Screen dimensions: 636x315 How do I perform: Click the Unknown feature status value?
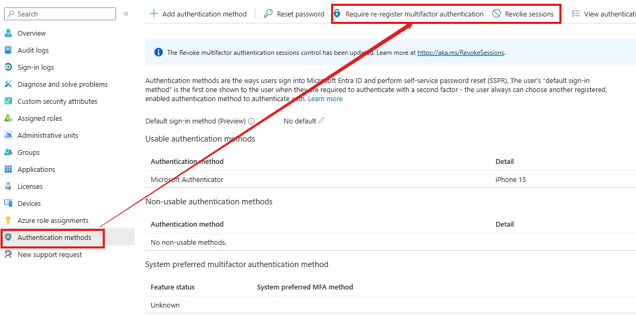click(x=165, y=305)
